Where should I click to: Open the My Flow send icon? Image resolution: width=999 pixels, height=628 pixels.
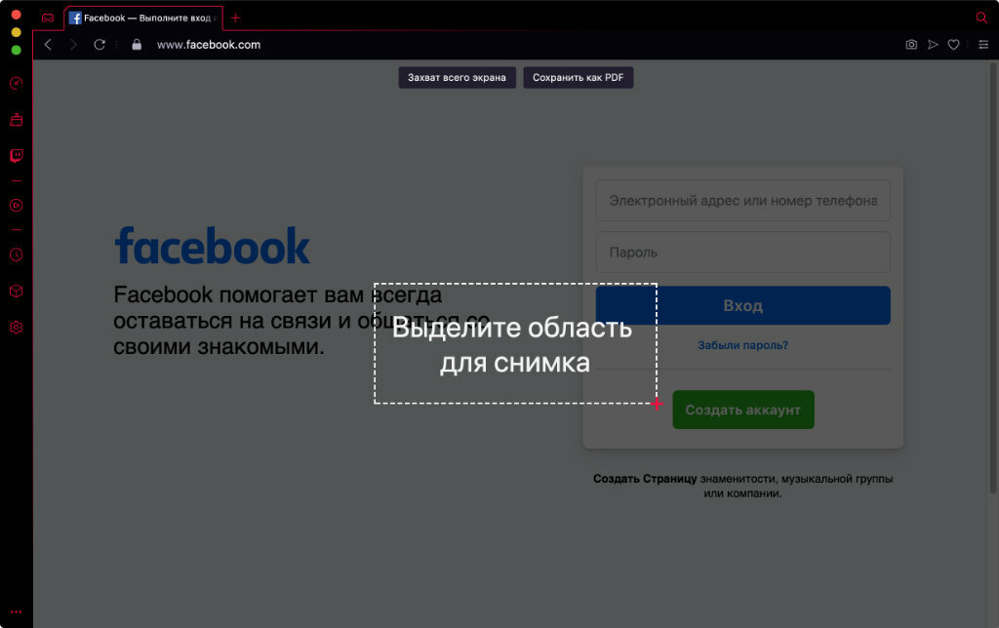[933, 45]
